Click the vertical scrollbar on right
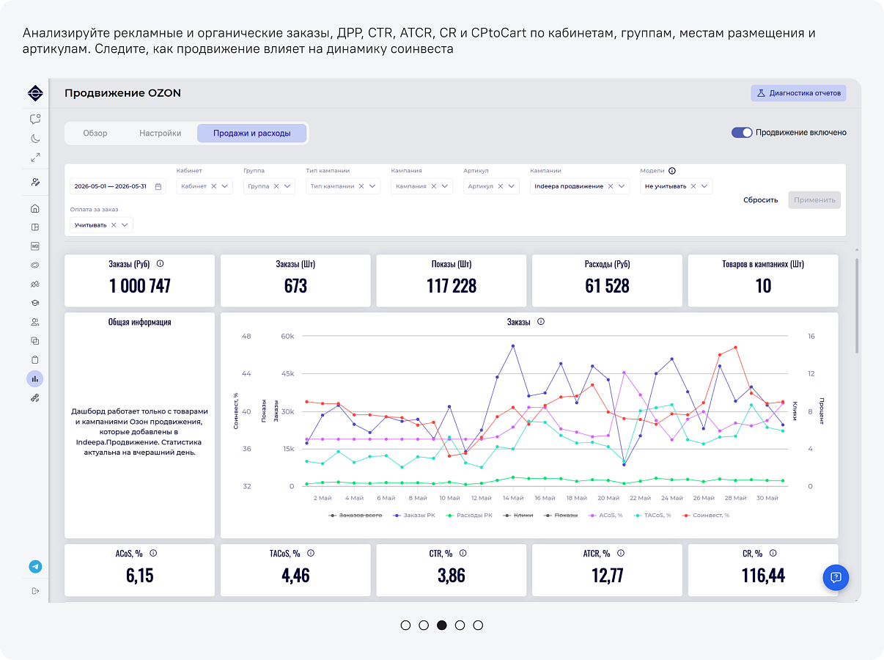The image size is (884, 660). tap(856, 304)
